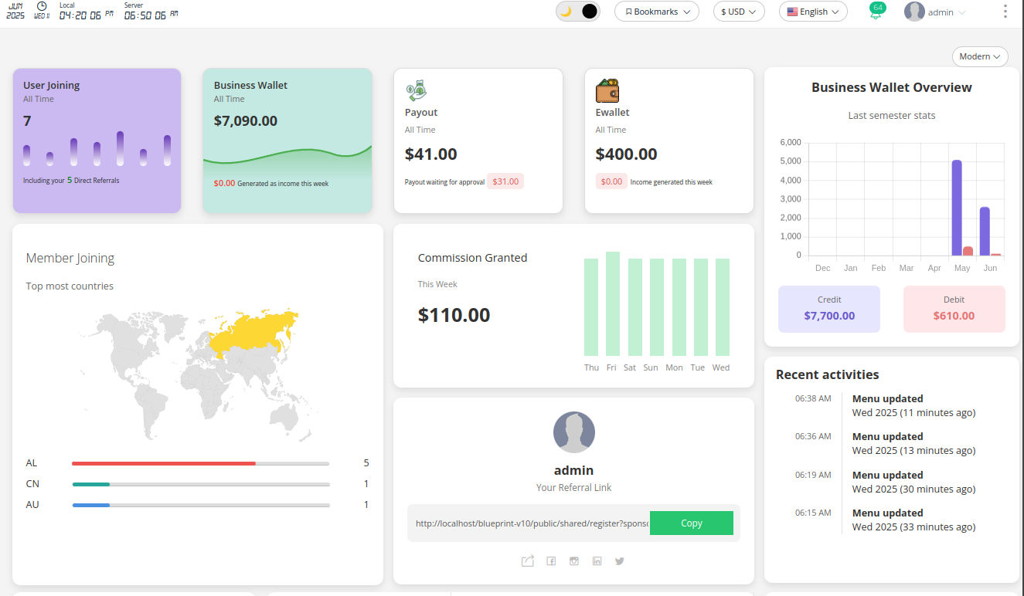The height and width of the screenshot is (596, 1024).
Task: Open the Modern layout dropdown
Action: coord(980,56)
